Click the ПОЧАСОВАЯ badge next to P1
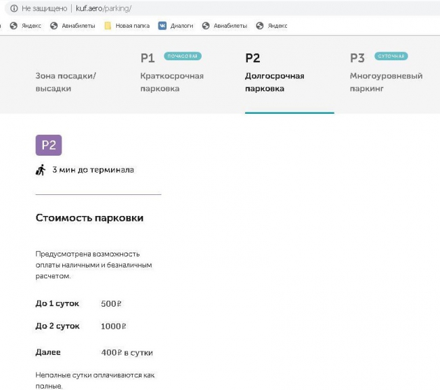This screenshot has height=390, width=440. coord(183,56)
